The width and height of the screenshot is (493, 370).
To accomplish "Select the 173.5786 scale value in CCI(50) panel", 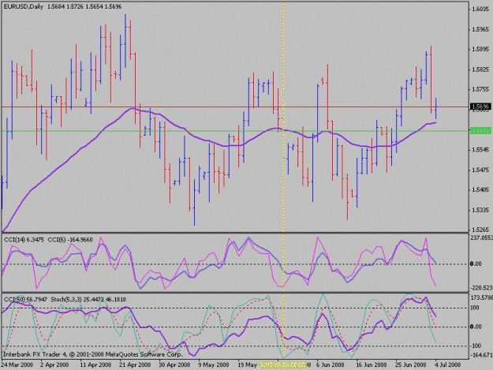I will point(481,297).
